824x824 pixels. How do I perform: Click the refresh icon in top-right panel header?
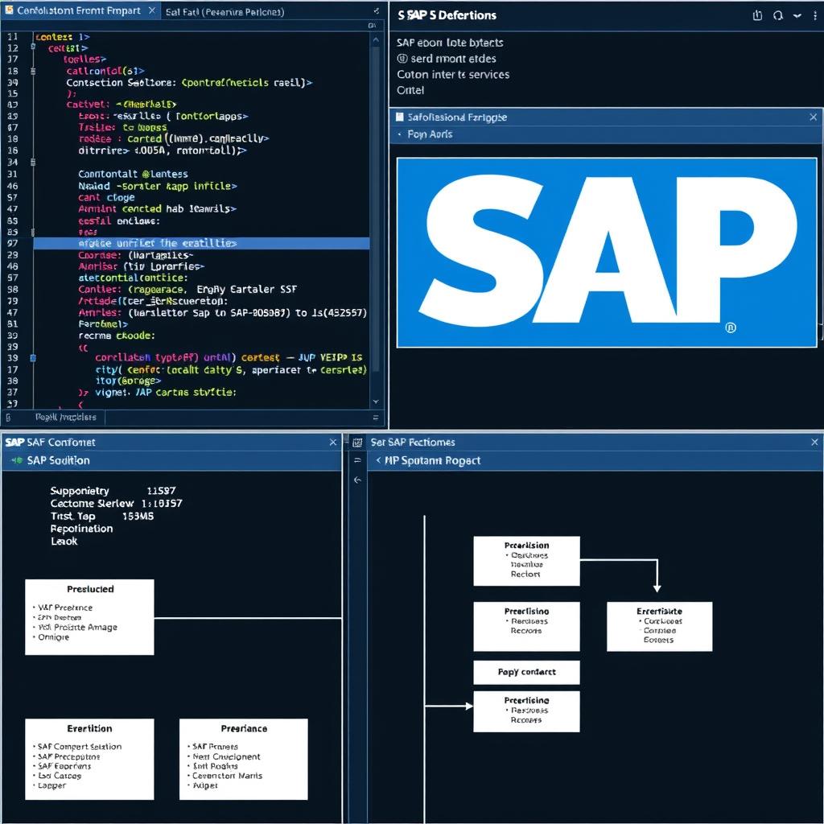coord(777,15)
